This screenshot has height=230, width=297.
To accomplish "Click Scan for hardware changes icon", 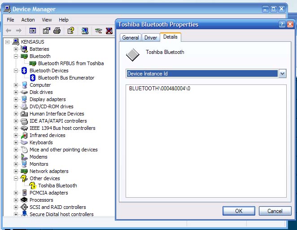I will coord(85,31).
